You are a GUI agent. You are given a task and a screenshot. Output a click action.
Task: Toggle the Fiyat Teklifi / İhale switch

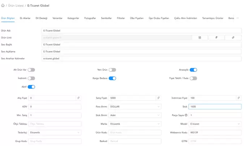click(x=193, y=78)
